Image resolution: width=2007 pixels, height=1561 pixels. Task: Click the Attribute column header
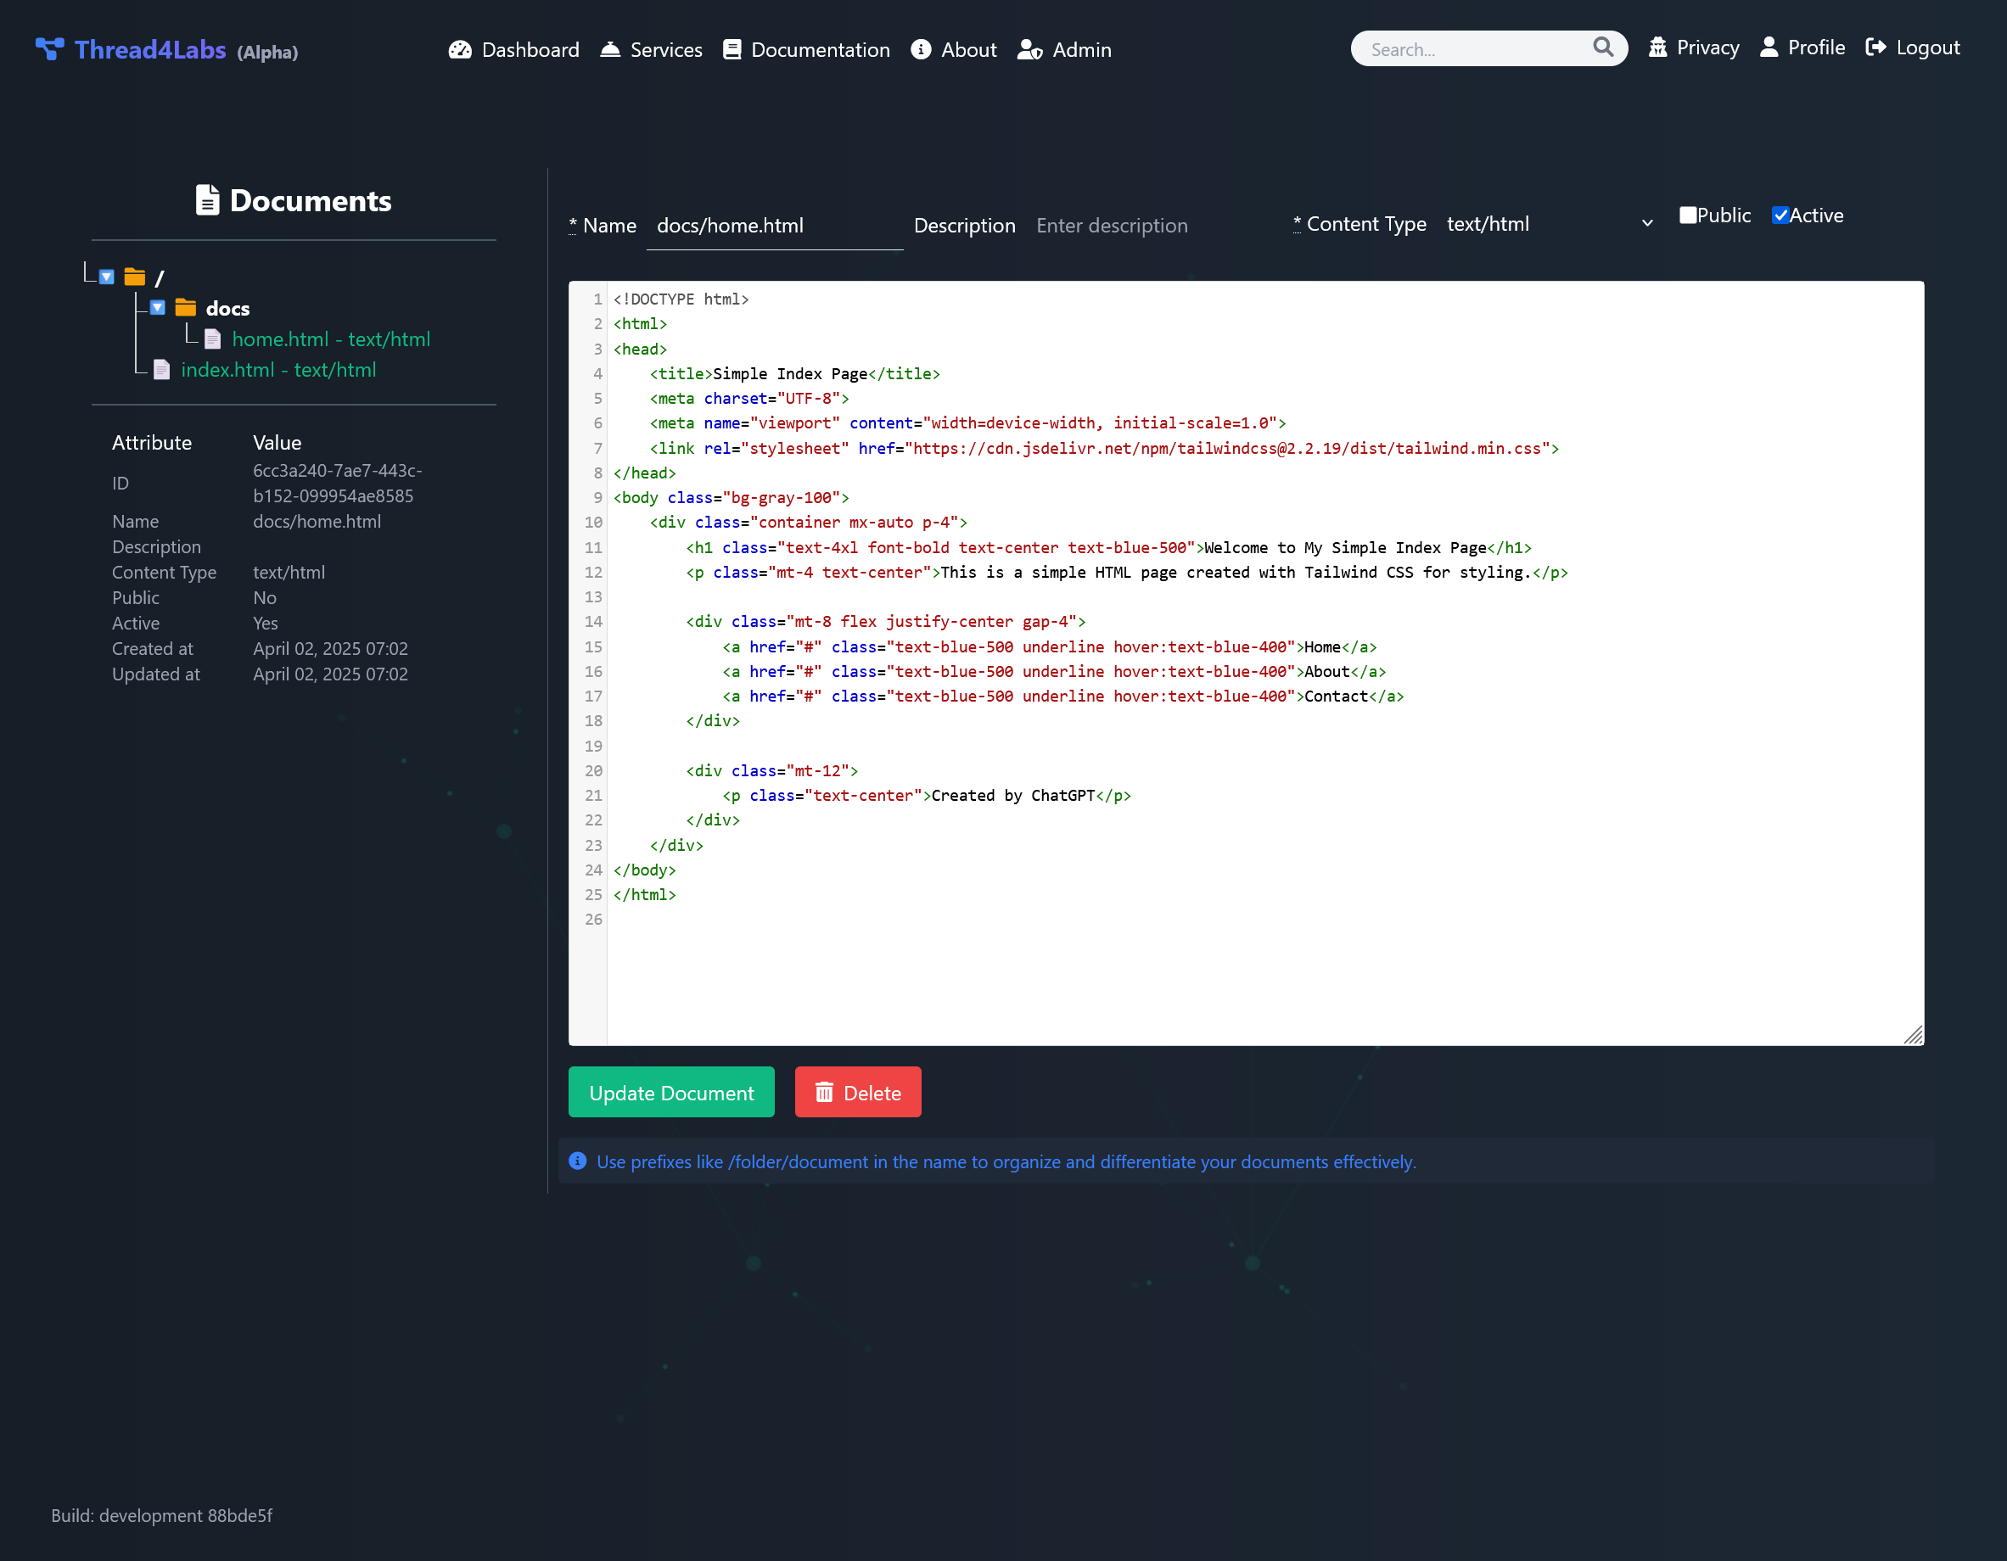152,442
